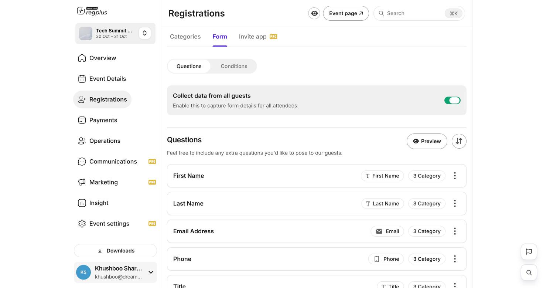Image resolution: width=543 pixels, height=288 pixels.
Task: Open options menu for Title question
Action: click(455, 285)
